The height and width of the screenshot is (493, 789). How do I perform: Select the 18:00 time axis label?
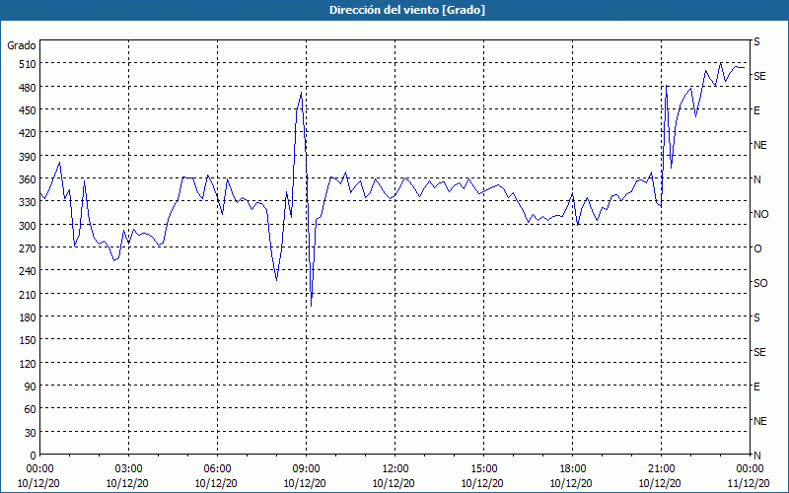click(x=573, y=469)
